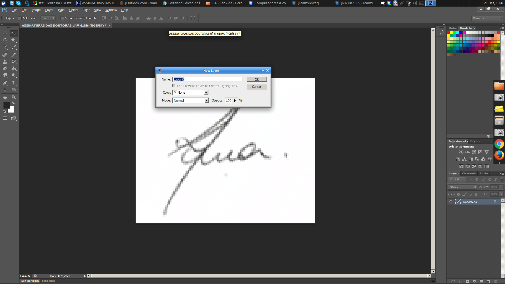This screenshot has width=505, height=284.
Task: Select the Rectangular Marquee tool
Action: 5,33
